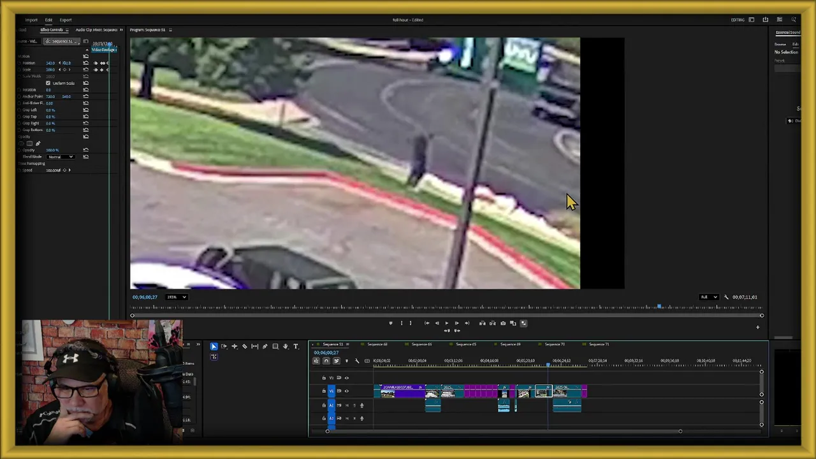Image resolution: width=816 pixels, height=459 pixels.
Task: Select the Ripple Edit tool
Action: point(234,346)
